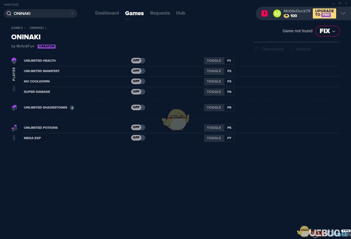Screen dimensions: 351x239
Task: Click the SUPER DAMAGE label
Action: pos(37,92)
